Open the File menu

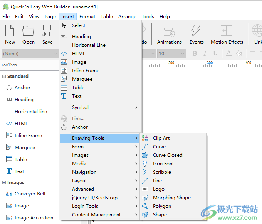point(6,17)
